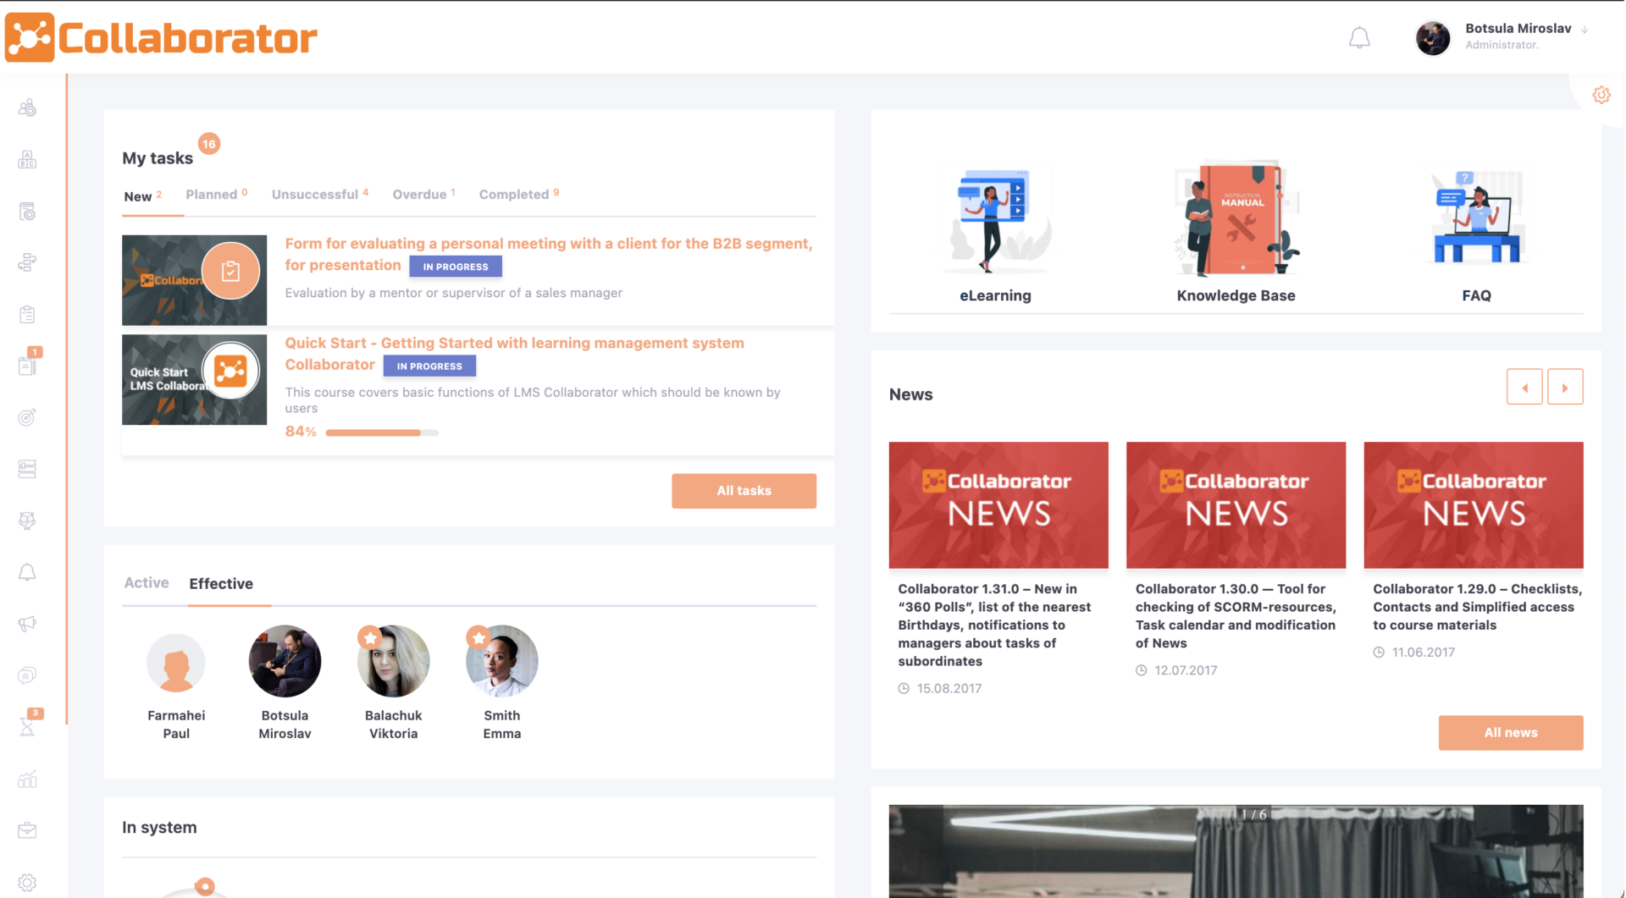Expand the Botsula Miroslav user menu arrow
This screenshot has width=1626, height=898.
(1585, 30)
